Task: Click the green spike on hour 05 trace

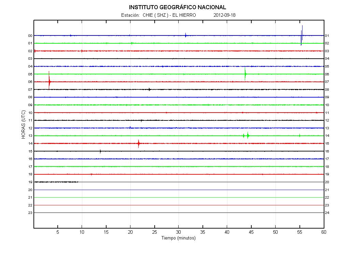Action: [x=245, y=74]
